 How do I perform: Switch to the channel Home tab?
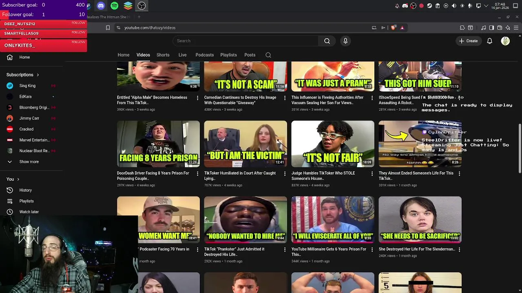(x=123, y=55)
